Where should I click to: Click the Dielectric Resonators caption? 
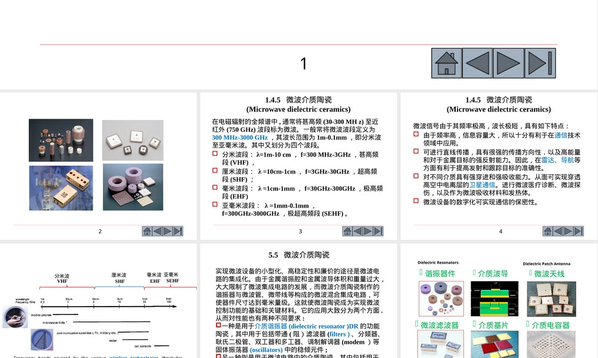pyautogui.click(x=438, y=263)
